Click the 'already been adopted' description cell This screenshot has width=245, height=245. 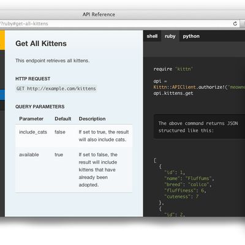click(98, 170)
